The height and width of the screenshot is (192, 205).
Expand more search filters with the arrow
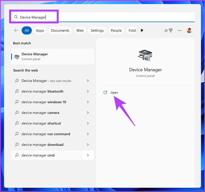tap(142, 30)
